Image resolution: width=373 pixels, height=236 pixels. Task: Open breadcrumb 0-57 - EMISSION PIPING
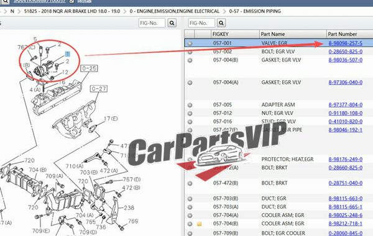255,11
